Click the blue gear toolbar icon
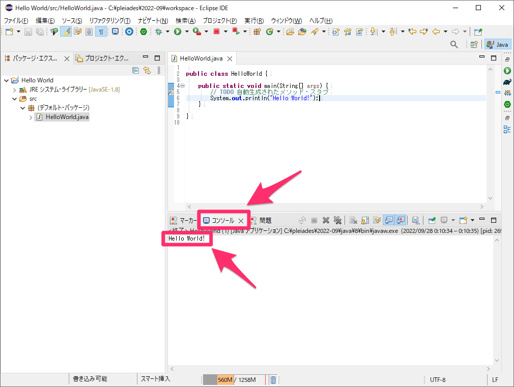The image size is (514, 387). pos(129,32)
